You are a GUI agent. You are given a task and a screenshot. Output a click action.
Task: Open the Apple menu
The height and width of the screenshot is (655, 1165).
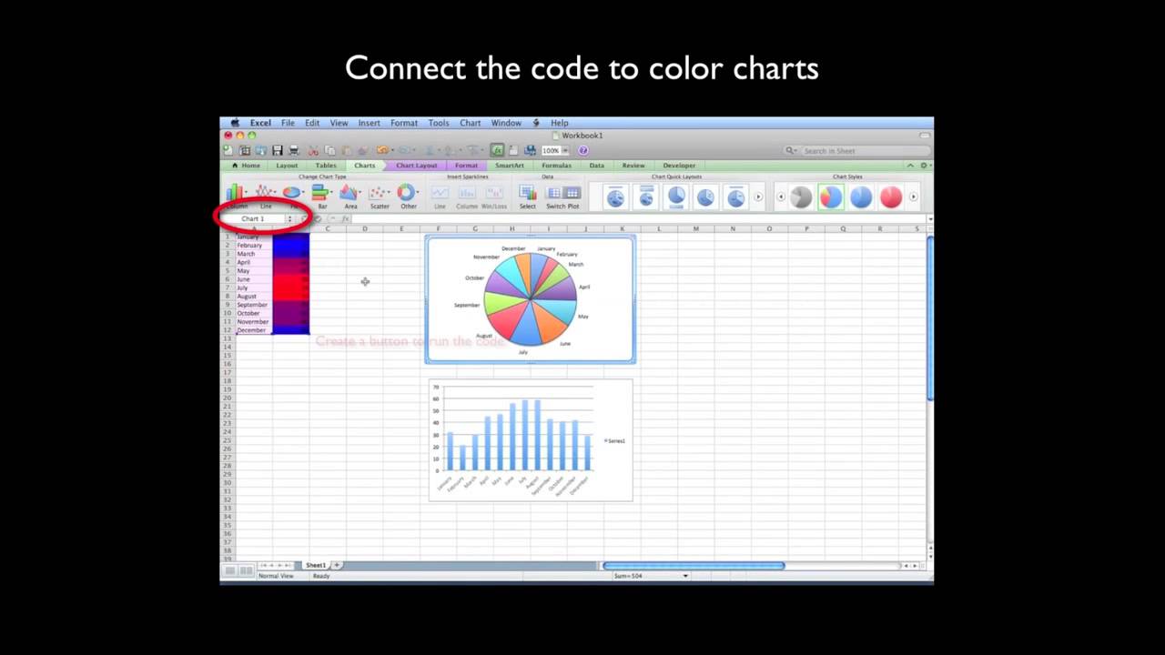coord(235,123)
